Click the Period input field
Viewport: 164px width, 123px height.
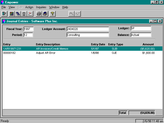pyautogui.click(x=28, y=35)
